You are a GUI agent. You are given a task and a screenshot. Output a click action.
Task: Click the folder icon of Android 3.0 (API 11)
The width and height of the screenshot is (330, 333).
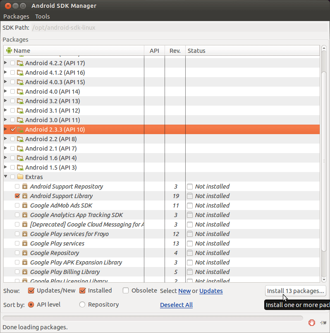20,120
